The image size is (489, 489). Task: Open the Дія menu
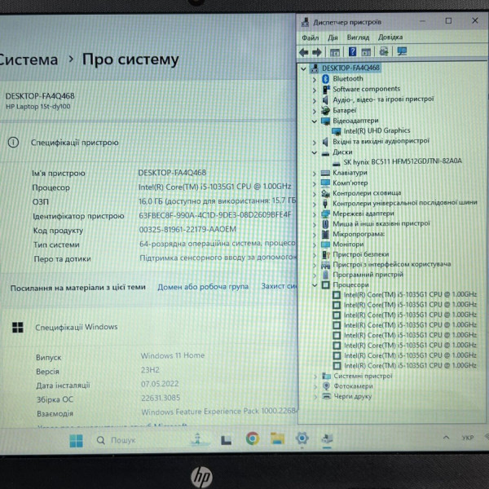point(333,37)
